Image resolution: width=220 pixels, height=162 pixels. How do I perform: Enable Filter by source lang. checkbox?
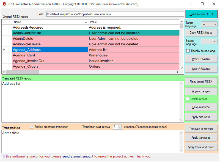pyautogui.click(x=188, y=51)
